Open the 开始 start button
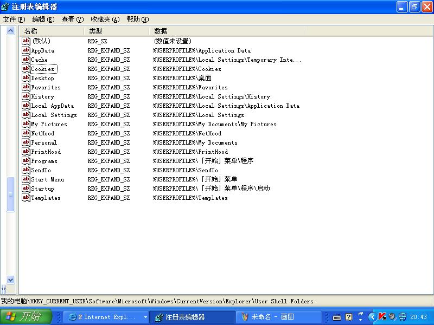The image size is (434, 325). pos(26,317)
